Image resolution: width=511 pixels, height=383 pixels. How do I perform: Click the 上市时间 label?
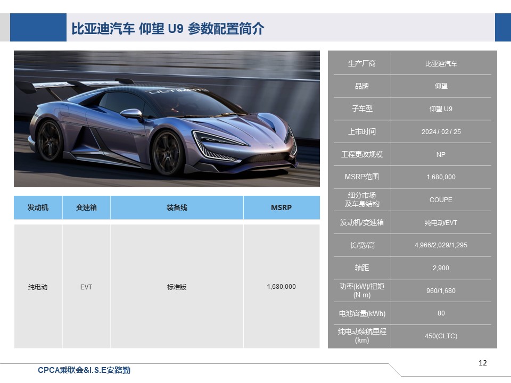click(362, 131)
